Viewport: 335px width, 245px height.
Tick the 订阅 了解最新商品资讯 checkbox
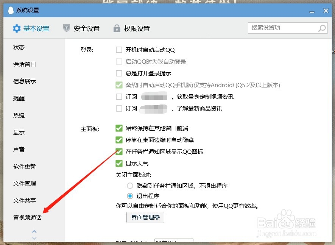pos(119,108)
